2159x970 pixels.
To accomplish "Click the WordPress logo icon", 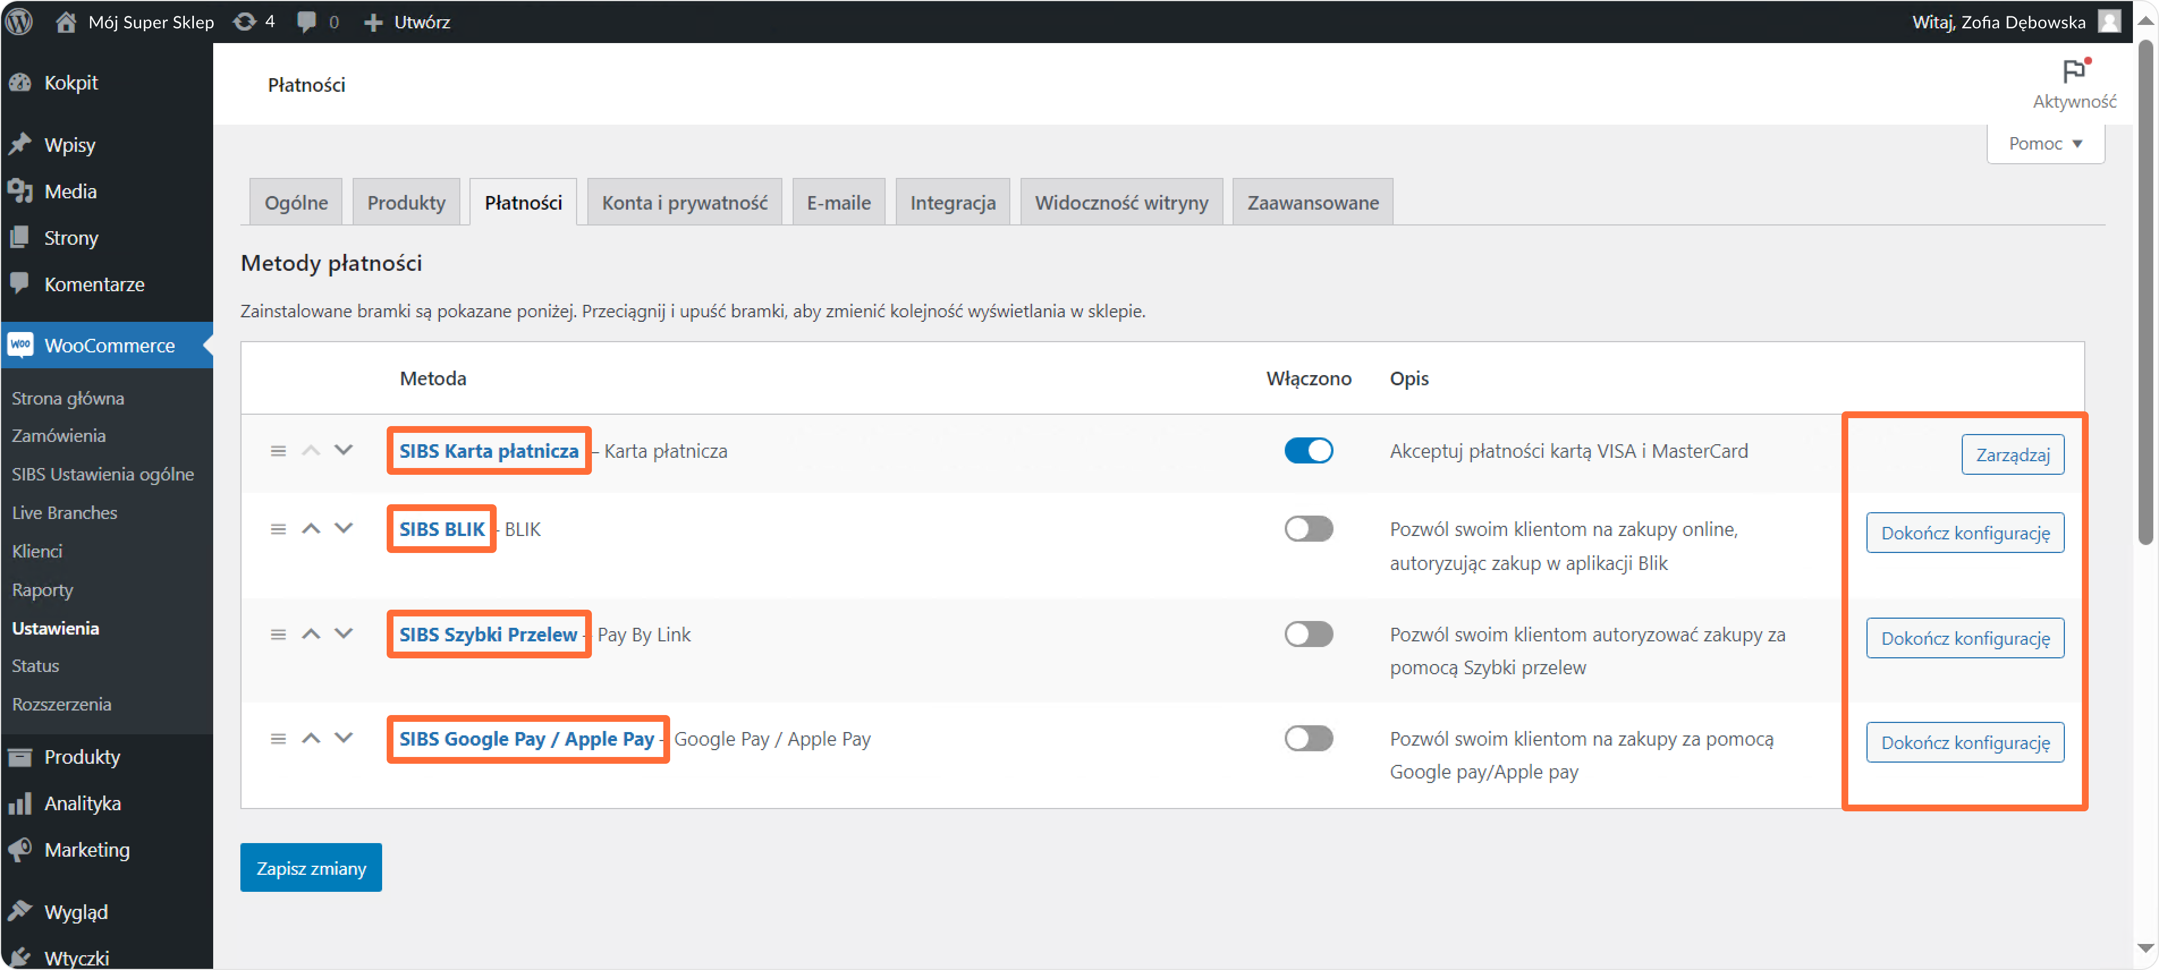I will click(x=20, y=21).
